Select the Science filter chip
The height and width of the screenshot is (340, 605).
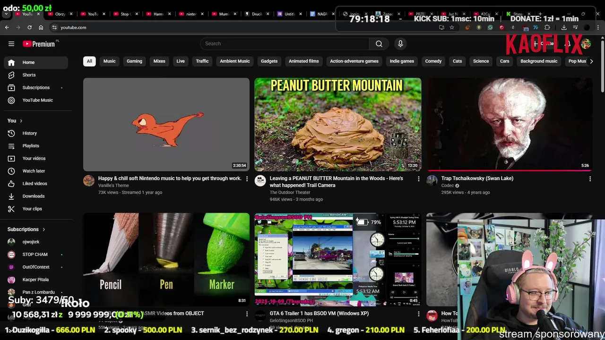pos(481,61)
